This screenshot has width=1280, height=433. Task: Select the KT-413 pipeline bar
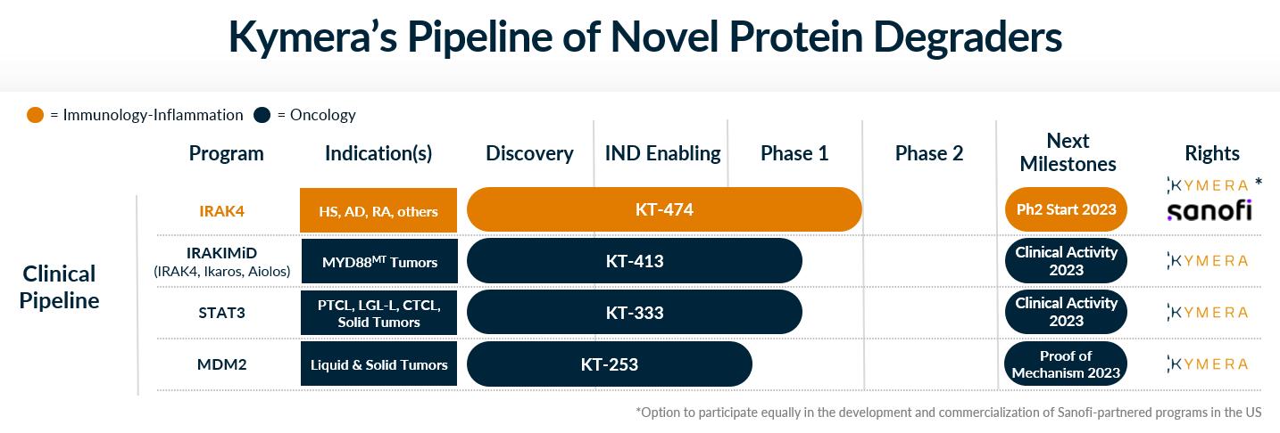[x=635, y=261]
